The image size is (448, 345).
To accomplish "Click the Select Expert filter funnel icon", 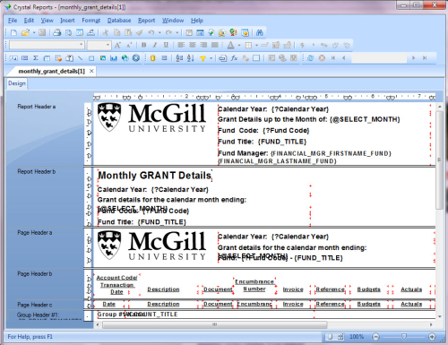I will click(x=202, y=58).
